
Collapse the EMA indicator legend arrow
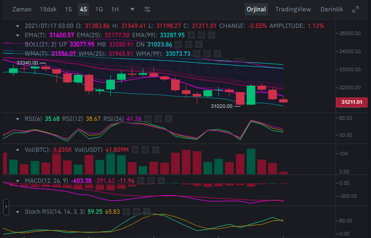(18, 36)
